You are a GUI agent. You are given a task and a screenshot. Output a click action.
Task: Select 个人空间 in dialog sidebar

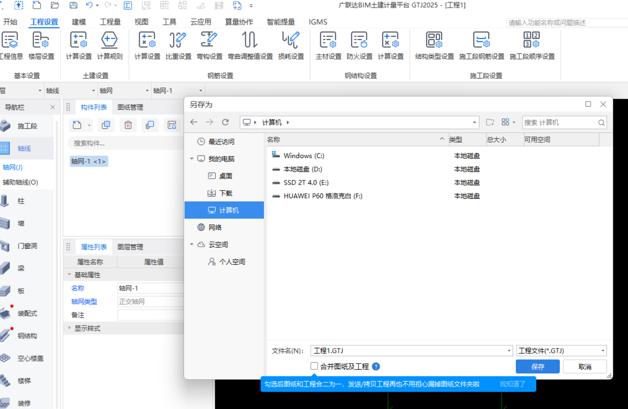[x=232, y=262]
